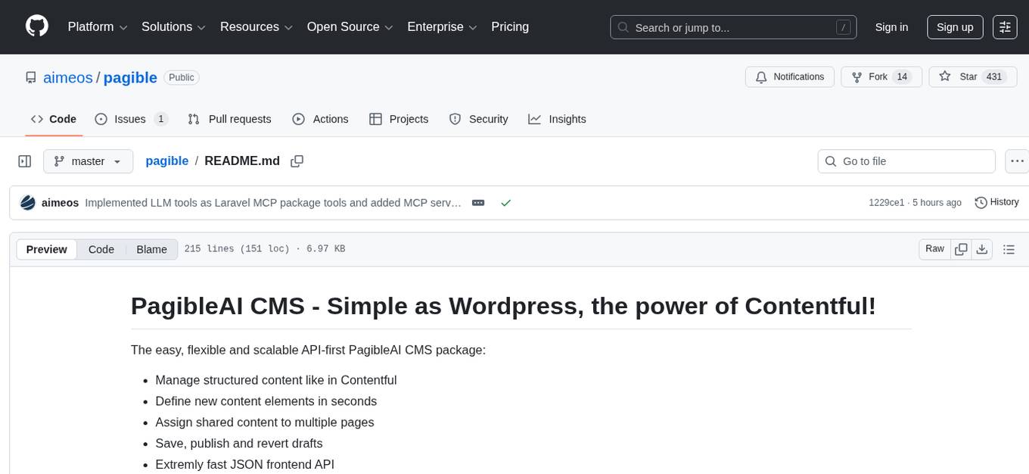Open the master branch dropdown

pos(88,161)
